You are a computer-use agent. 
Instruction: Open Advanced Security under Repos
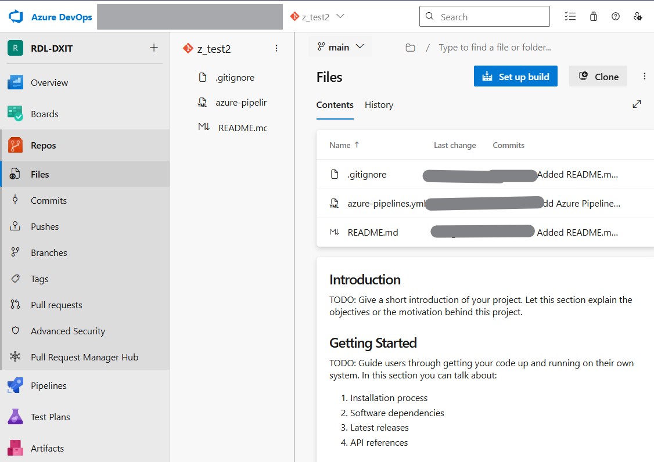coord(85,331)
